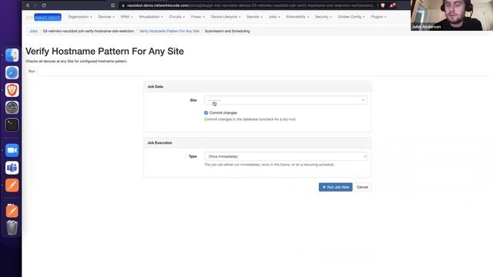Open the Plugins menu
The image size is (493, 277).
378,17
